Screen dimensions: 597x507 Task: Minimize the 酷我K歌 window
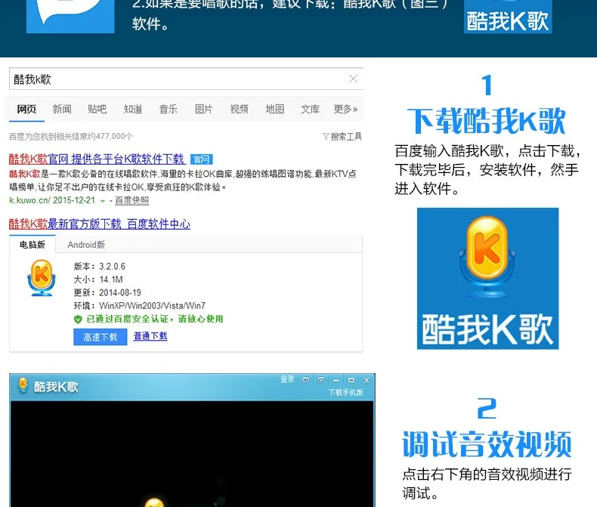click(x=336, y=380)
